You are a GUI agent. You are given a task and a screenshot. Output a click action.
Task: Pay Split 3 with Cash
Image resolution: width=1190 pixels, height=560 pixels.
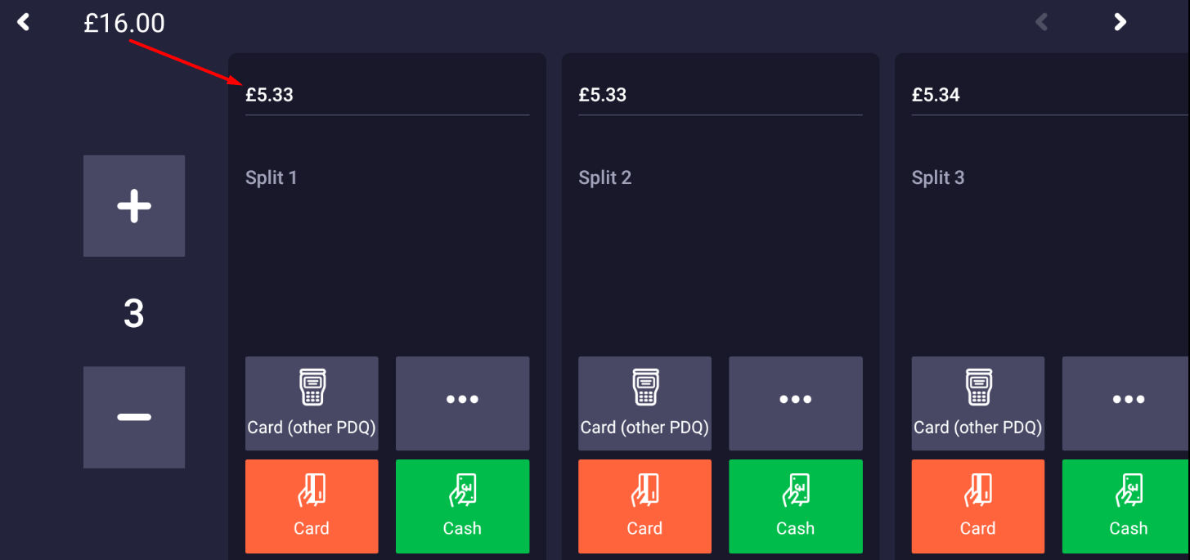point(1126,506)
